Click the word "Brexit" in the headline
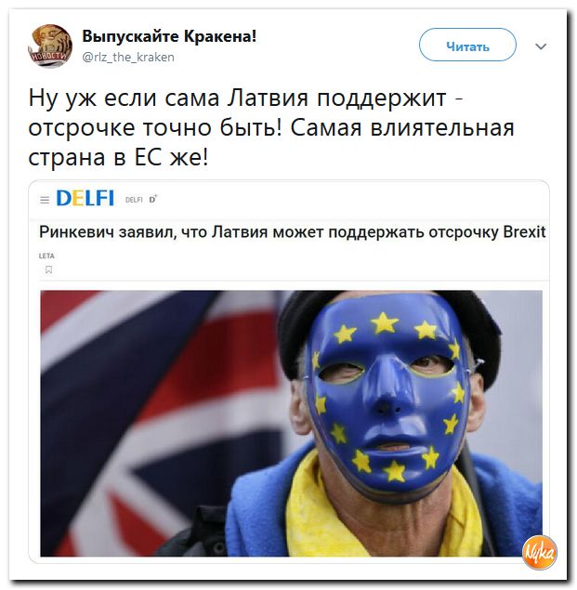This screenshot has height=590, width=577. coord(524,231)
